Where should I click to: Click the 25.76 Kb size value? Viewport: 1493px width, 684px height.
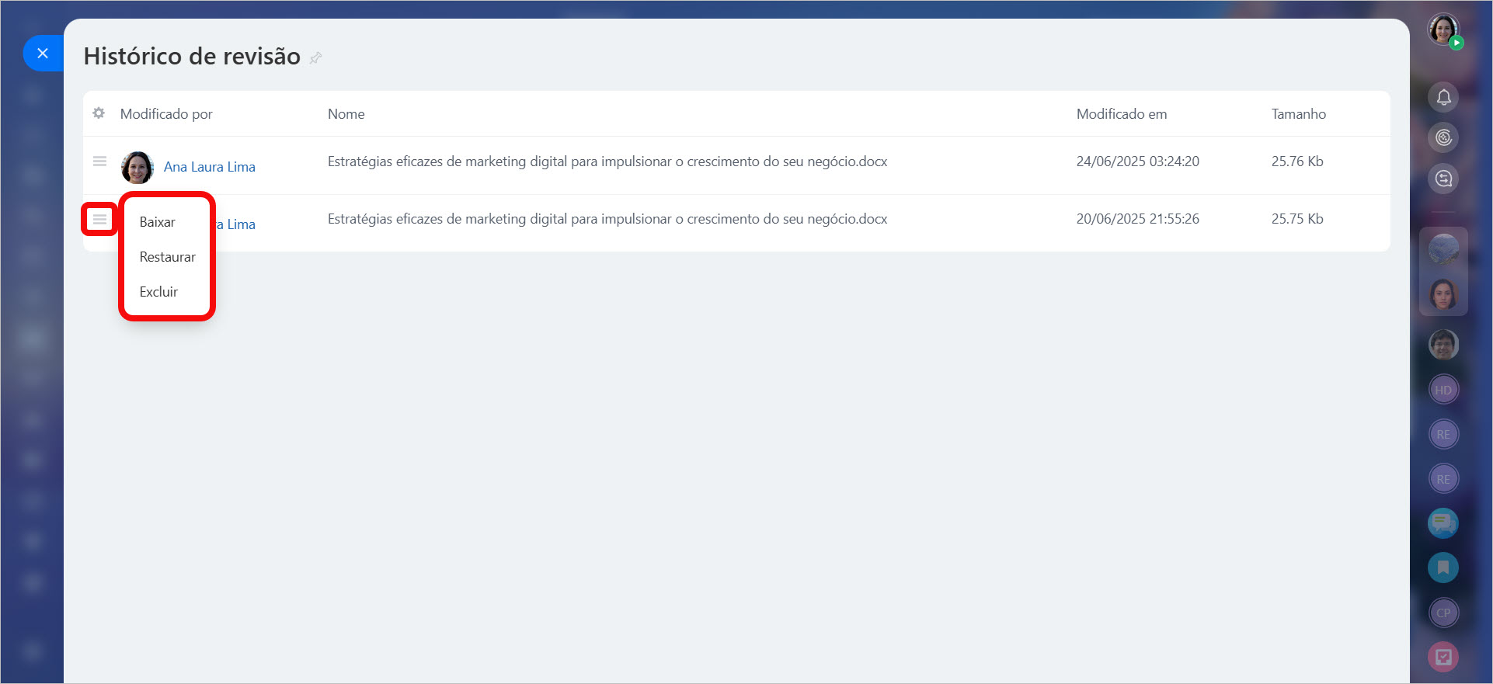1297,161
